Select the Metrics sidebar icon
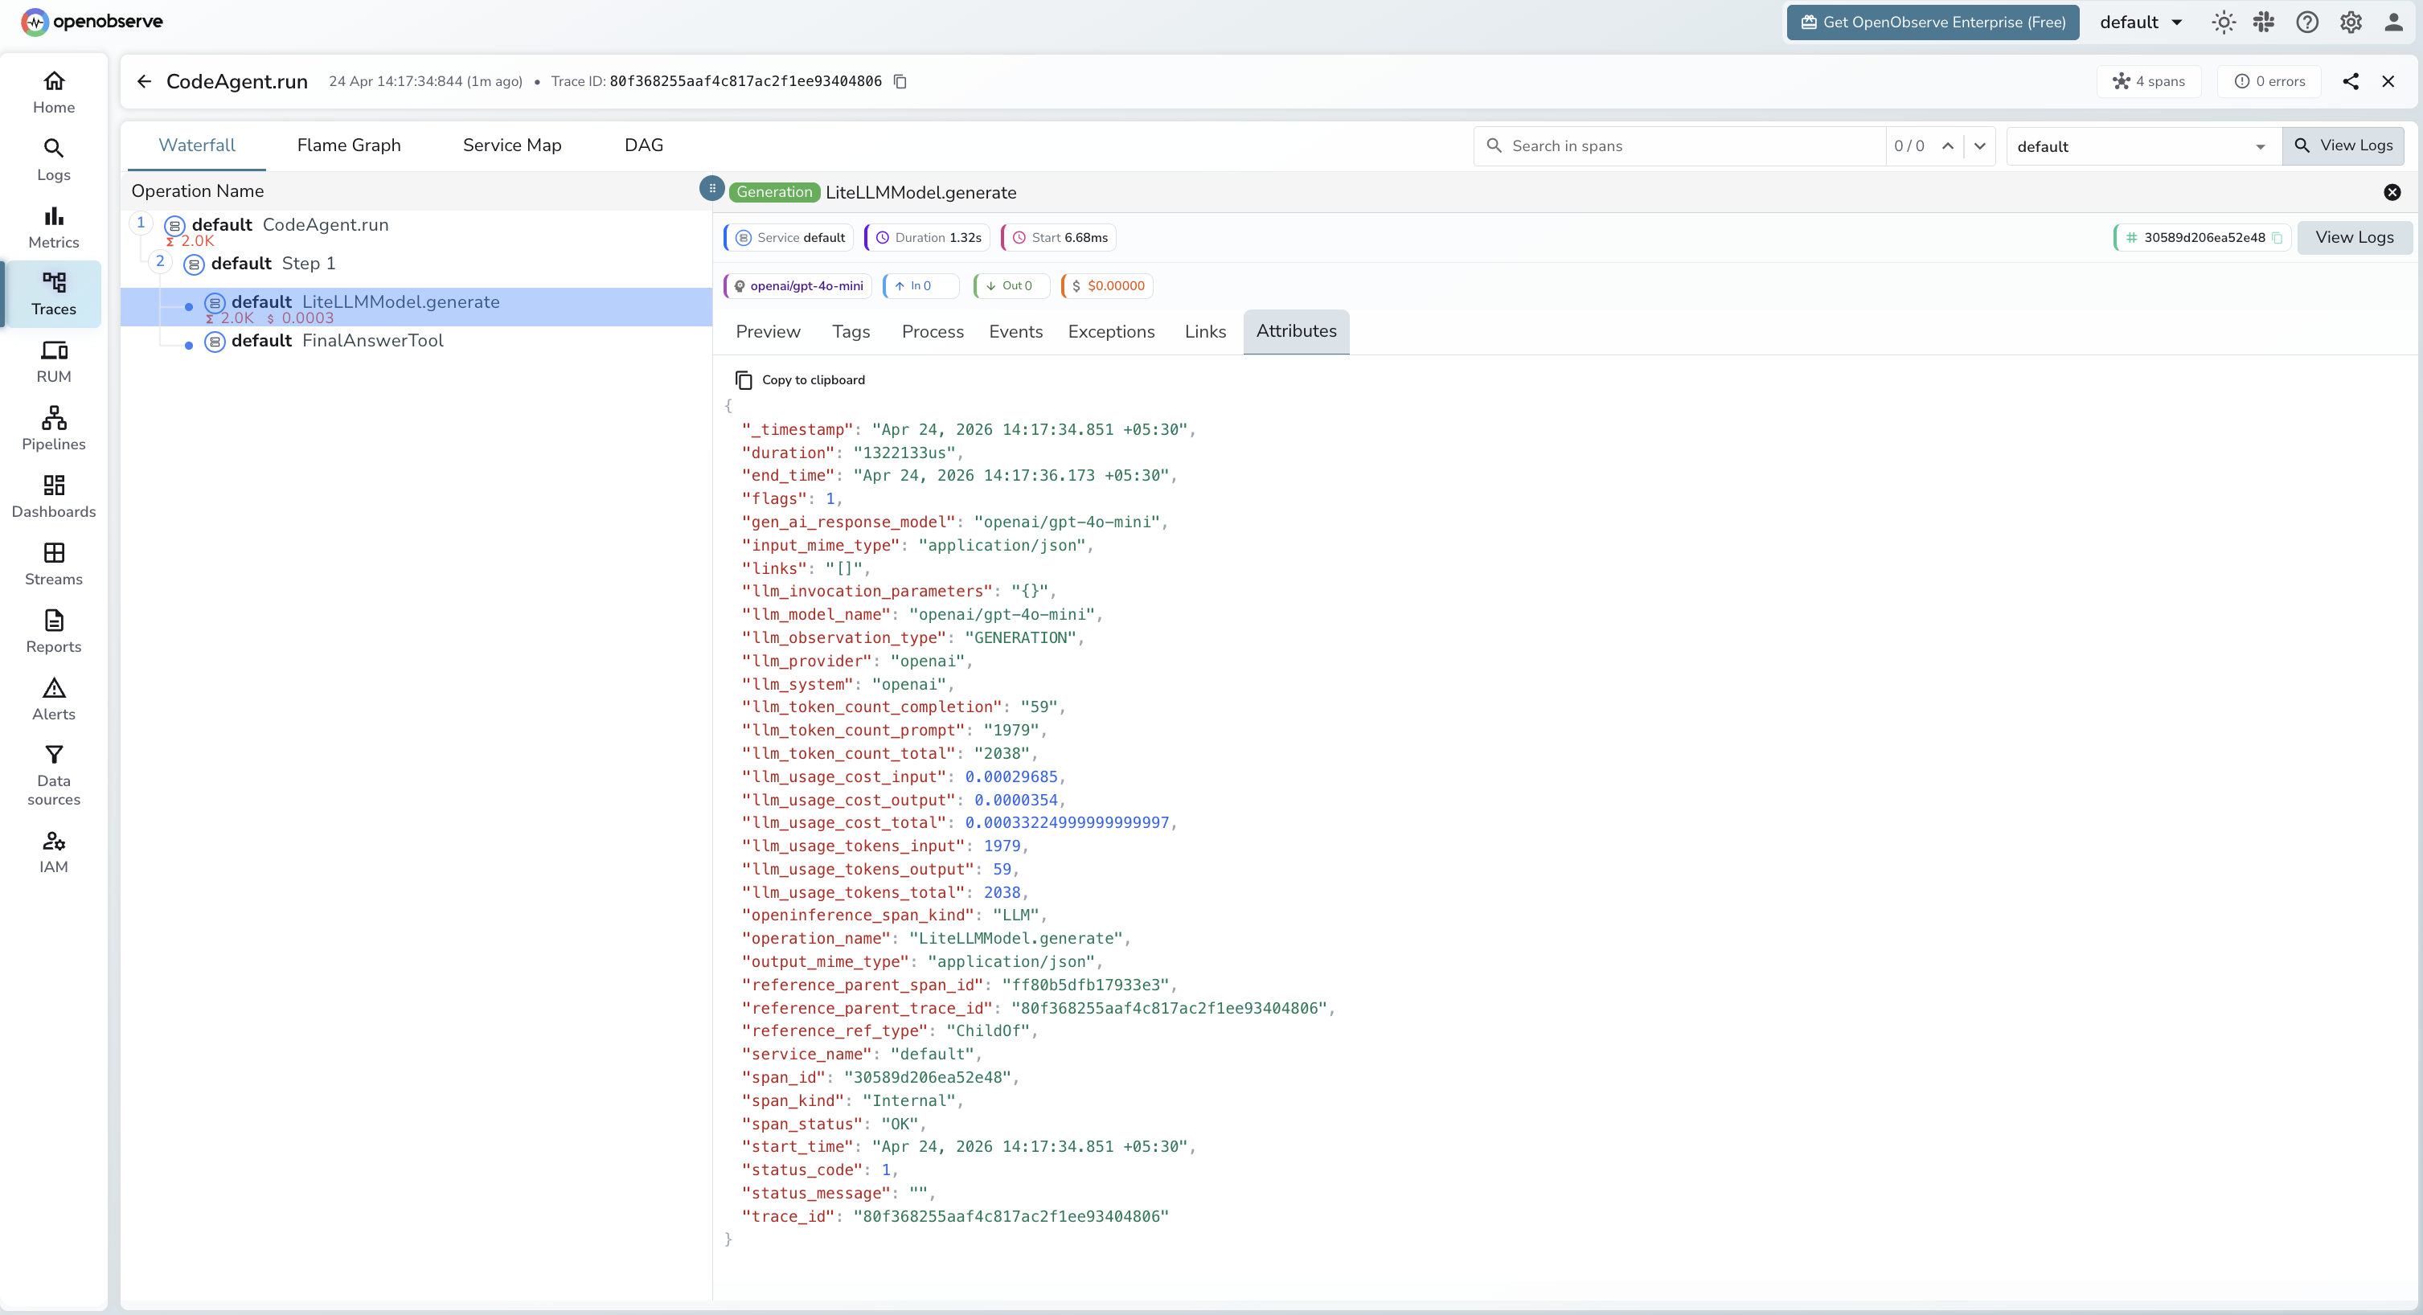Viewport: 2423px width, 1315px height. pos(53,226)
